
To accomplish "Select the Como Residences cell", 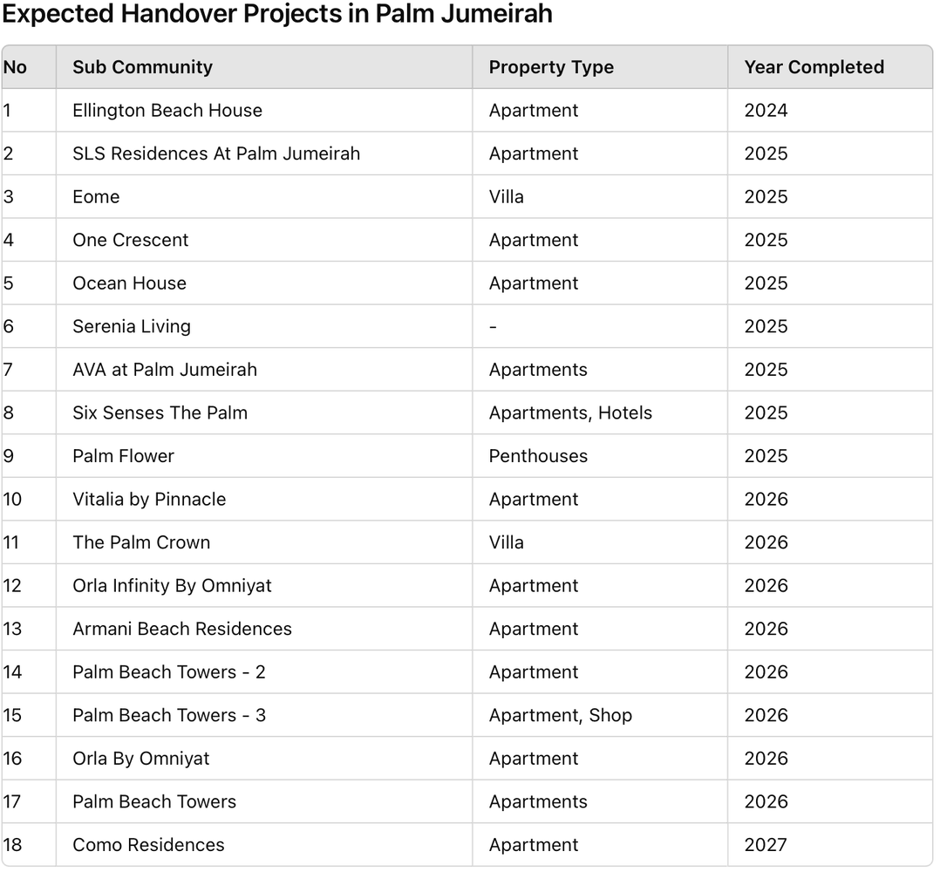I will [x=263, y=844].
